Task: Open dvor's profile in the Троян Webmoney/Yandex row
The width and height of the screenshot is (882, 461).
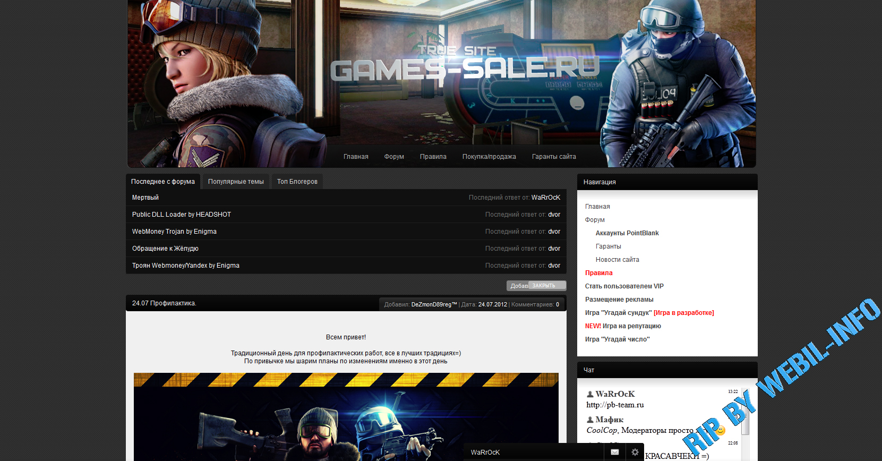Action: (554, 266)
